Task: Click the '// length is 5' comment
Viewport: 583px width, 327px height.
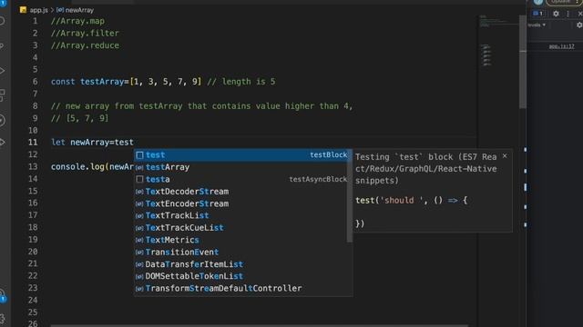Action: pos(241,82)
